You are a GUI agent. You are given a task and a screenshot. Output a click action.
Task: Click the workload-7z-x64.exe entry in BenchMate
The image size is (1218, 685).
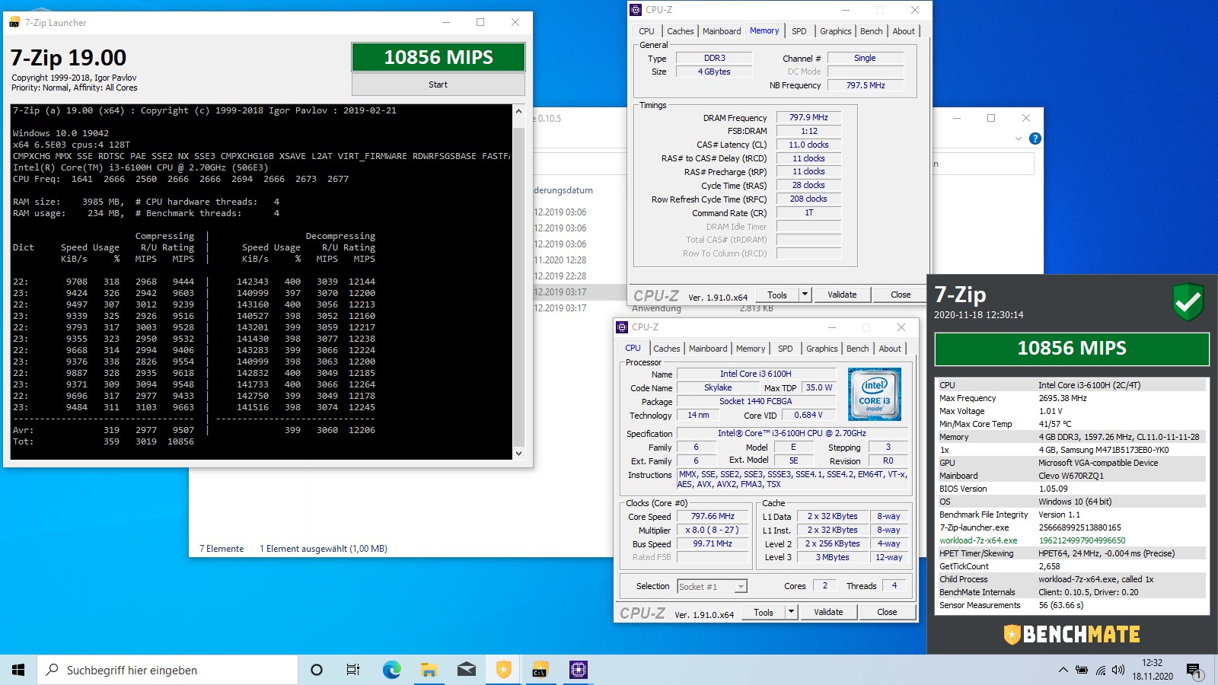tap(978, 540)
